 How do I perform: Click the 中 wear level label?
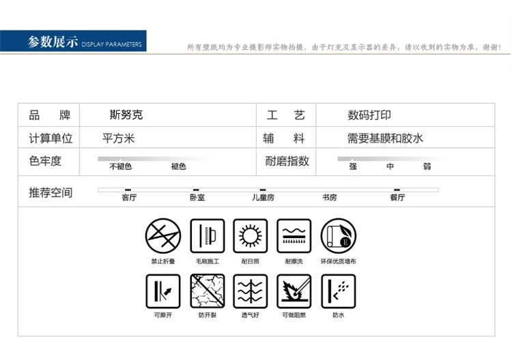click(390, 166)
